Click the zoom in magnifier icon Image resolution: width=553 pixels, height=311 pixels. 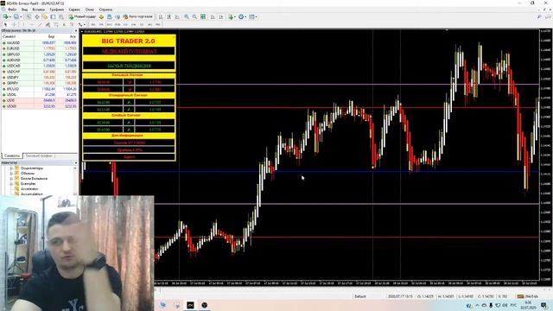click(x=187, y=16)
